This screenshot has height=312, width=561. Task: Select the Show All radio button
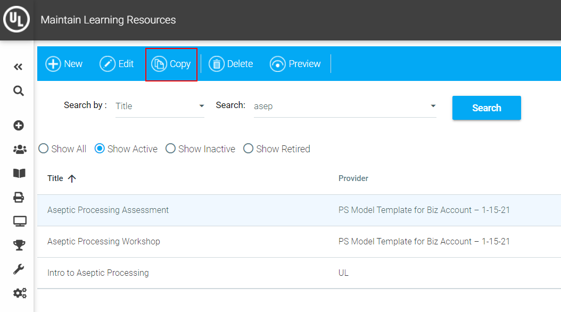[x=44, y=149]
